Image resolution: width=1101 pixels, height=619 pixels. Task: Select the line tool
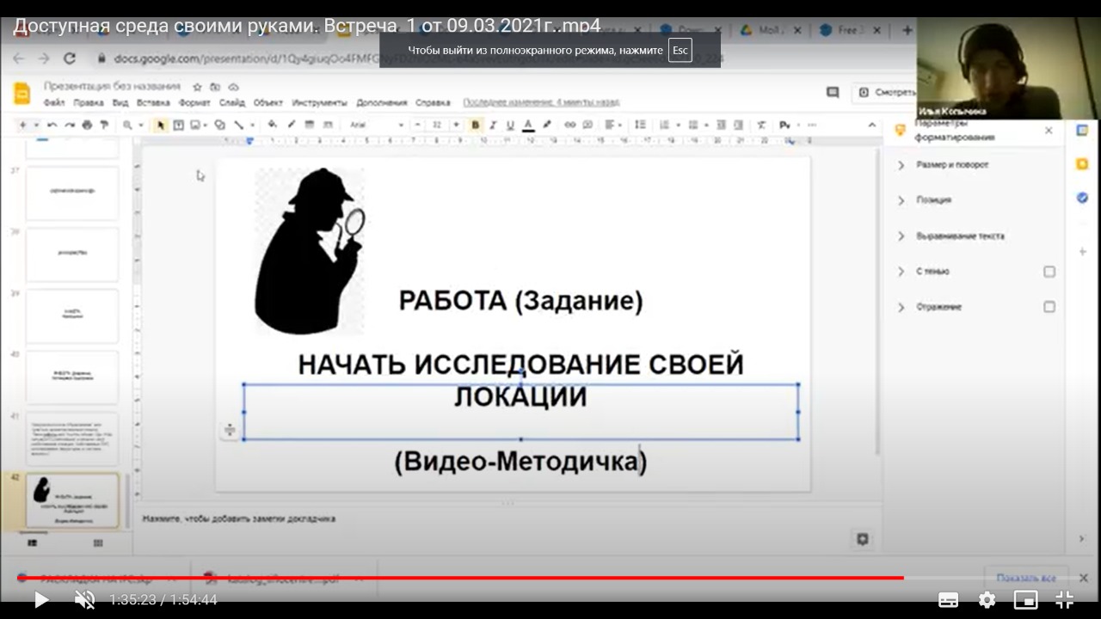(239, 125)
